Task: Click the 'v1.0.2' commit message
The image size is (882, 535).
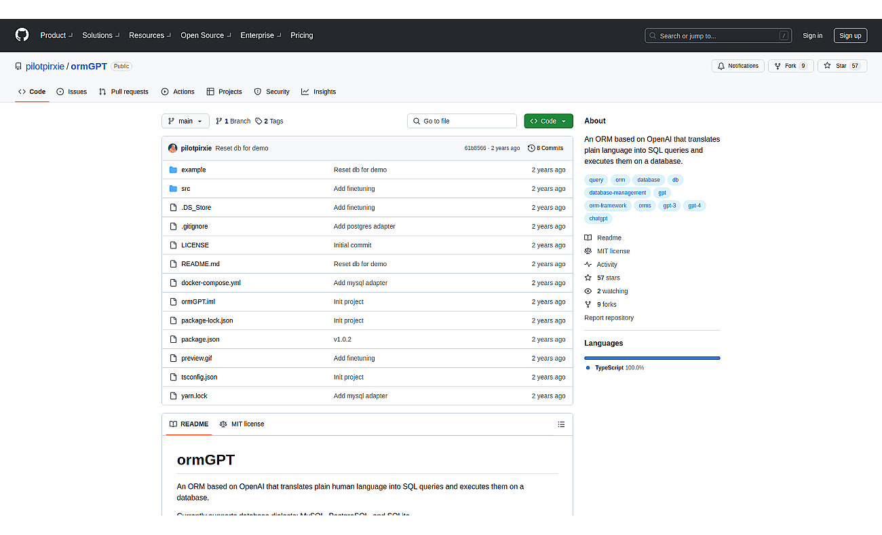Action: point(343,339)
